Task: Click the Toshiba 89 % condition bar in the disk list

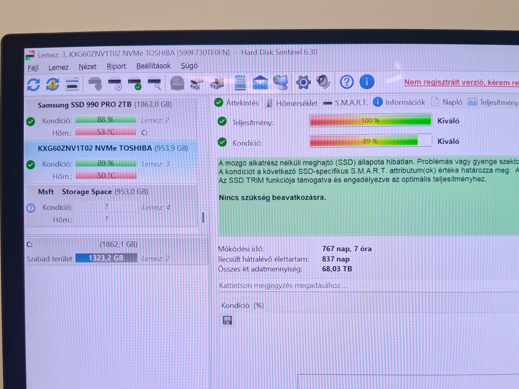Action: (x=106, y=163)
